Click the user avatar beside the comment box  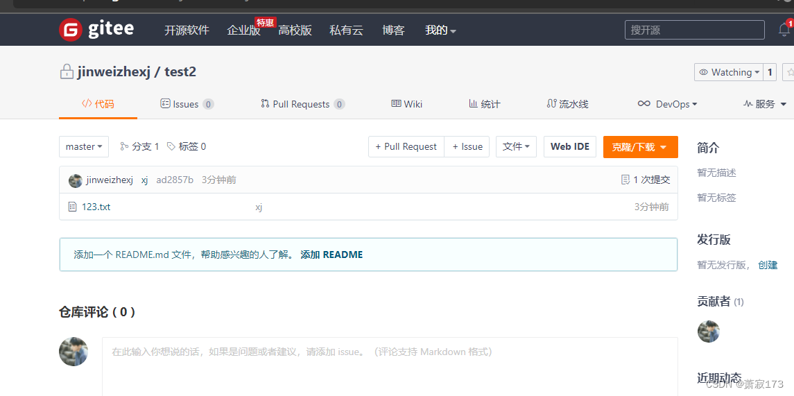coord(74,352)
